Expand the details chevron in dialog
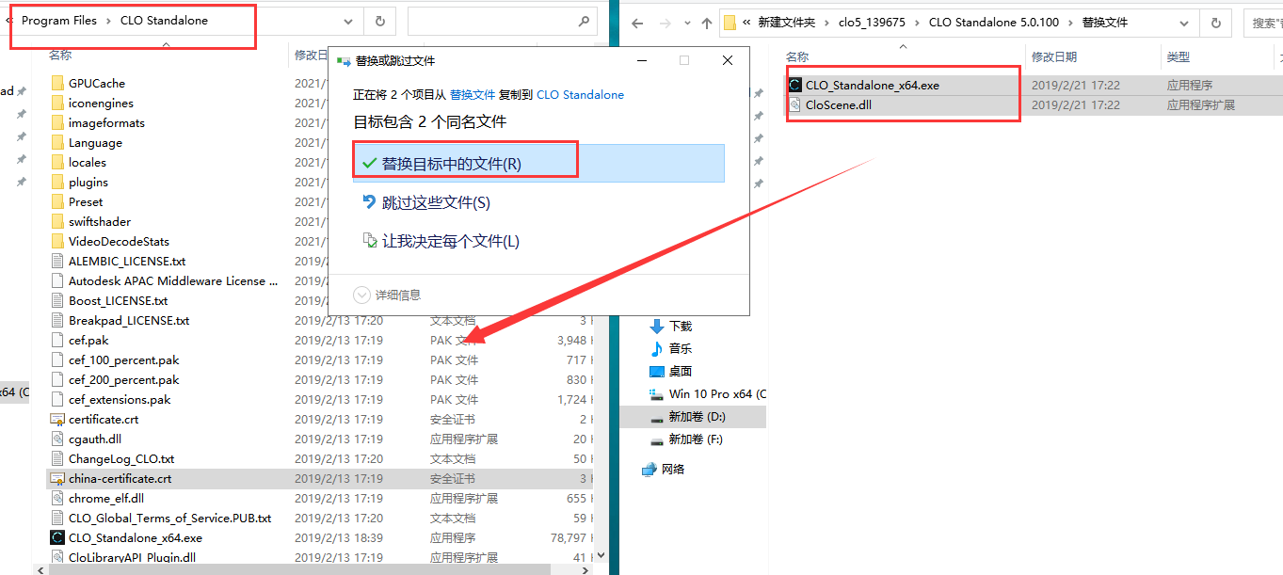The image size is (1283, 575). click(362, 295)
